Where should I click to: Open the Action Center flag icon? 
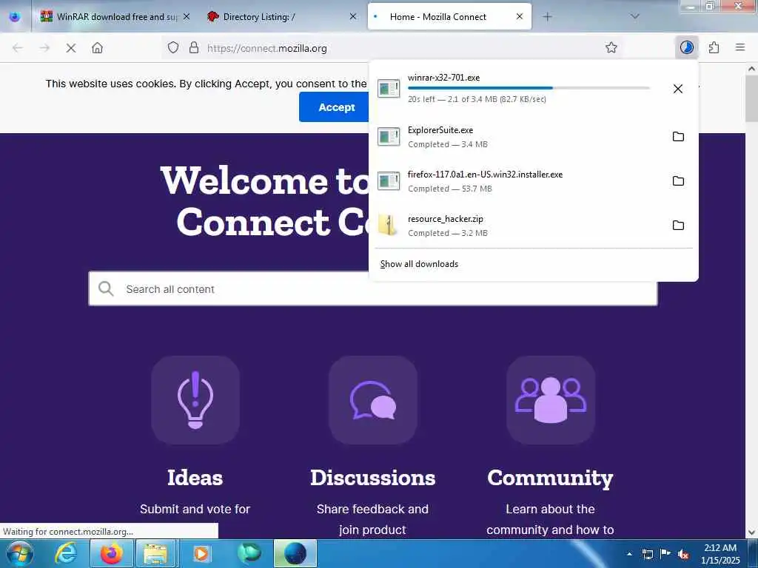665,554
